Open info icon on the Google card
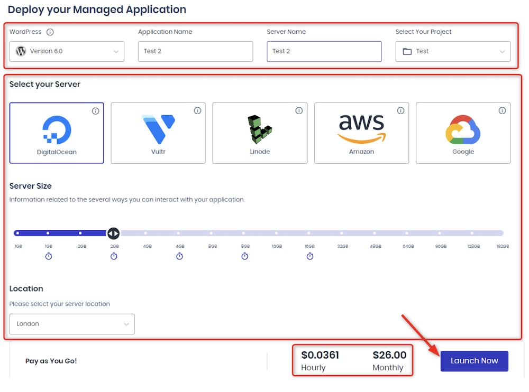 coord(502,110)
